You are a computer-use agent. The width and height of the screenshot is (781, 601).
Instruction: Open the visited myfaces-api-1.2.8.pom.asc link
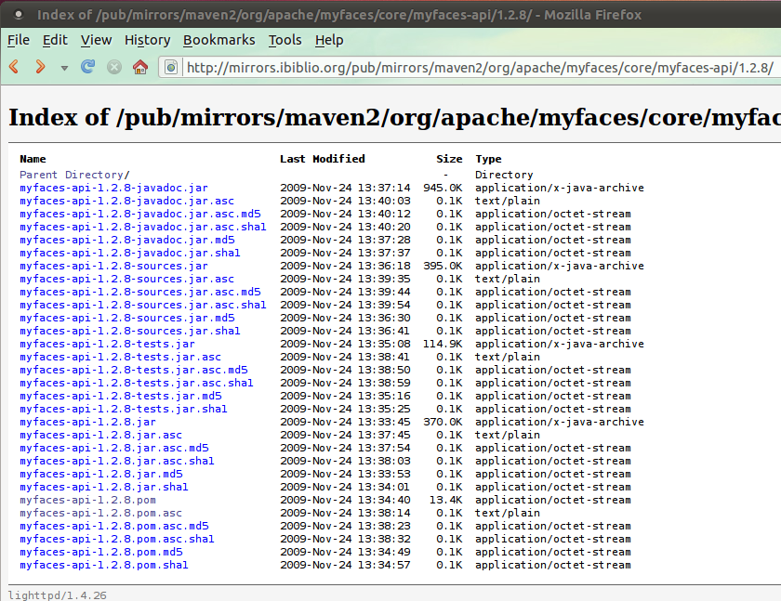click(100, 513)
